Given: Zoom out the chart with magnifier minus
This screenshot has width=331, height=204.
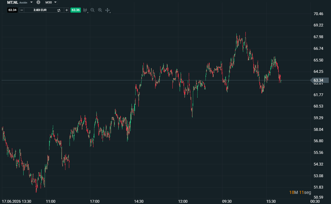Looking at the screenshot, I should [93, 10].
